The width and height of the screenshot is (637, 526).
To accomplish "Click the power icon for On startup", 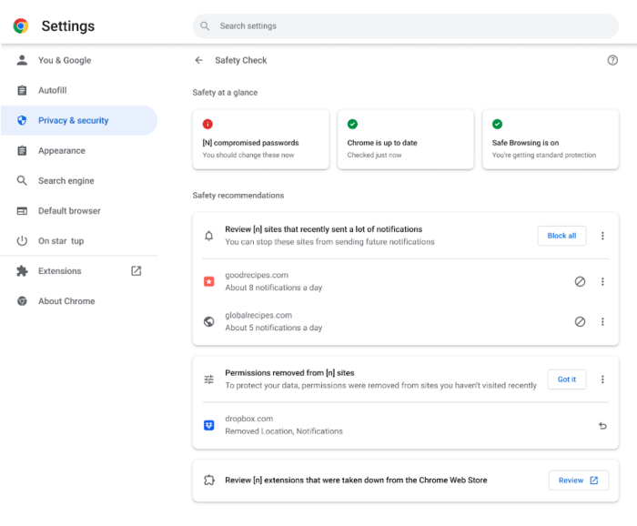I will [x=22, y=241].
